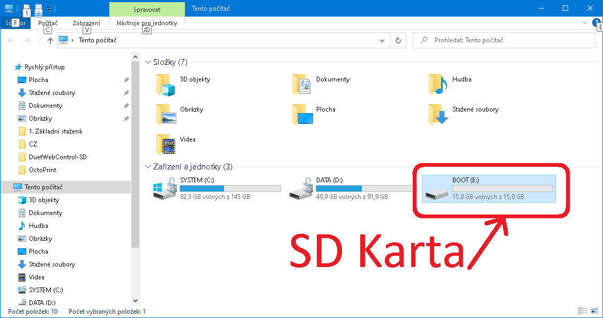Select Obrázky under Rychlý přístup

pos(35,119)
